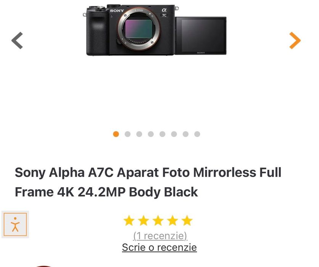
Task: Open the "(1 recenzie)" reviews link
Action: point(159,236)
